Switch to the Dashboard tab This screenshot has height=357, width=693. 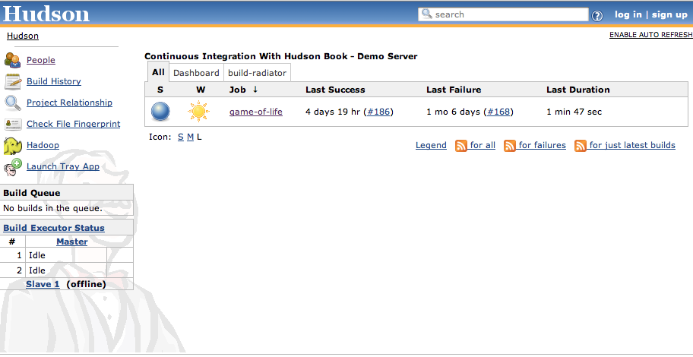196,73
